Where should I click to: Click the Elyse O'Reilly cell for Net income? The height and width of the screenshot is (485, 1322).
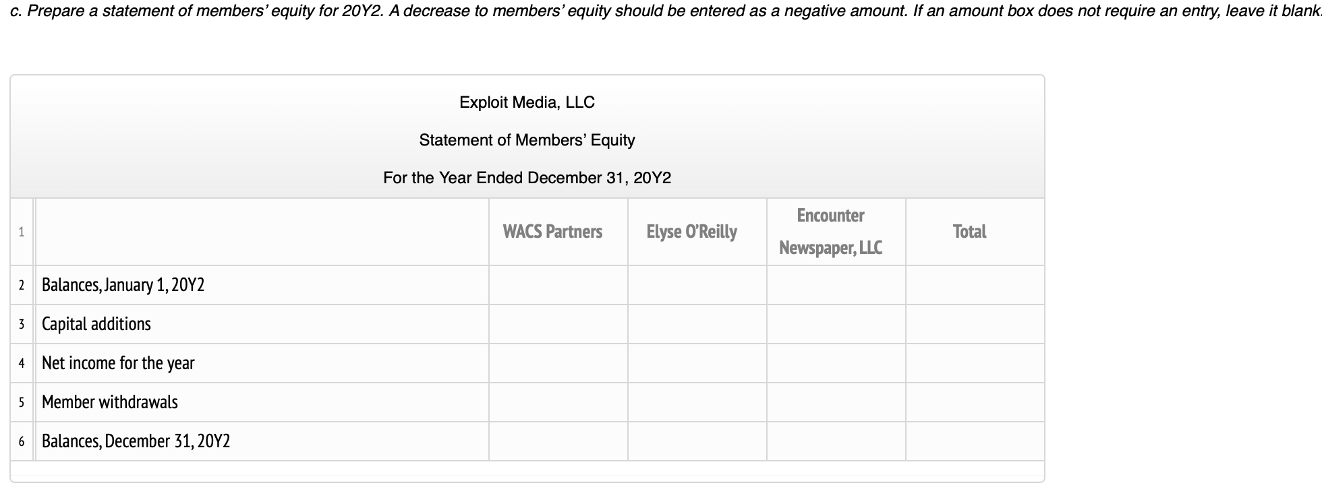pyautogui.click(x=697, y=363)
